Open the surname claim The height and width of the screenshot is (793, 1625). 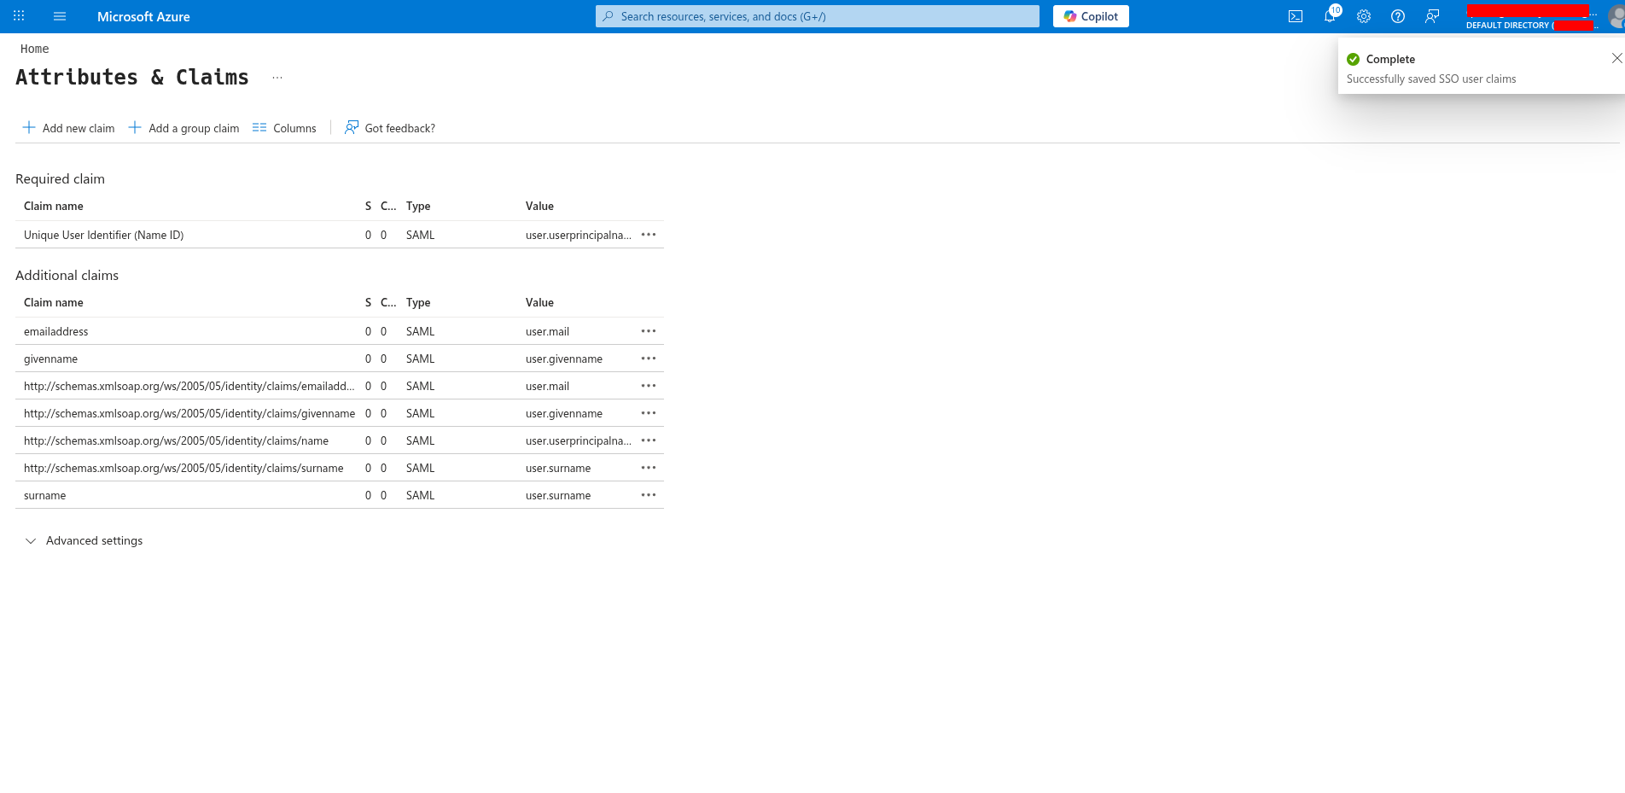point(44,495)
